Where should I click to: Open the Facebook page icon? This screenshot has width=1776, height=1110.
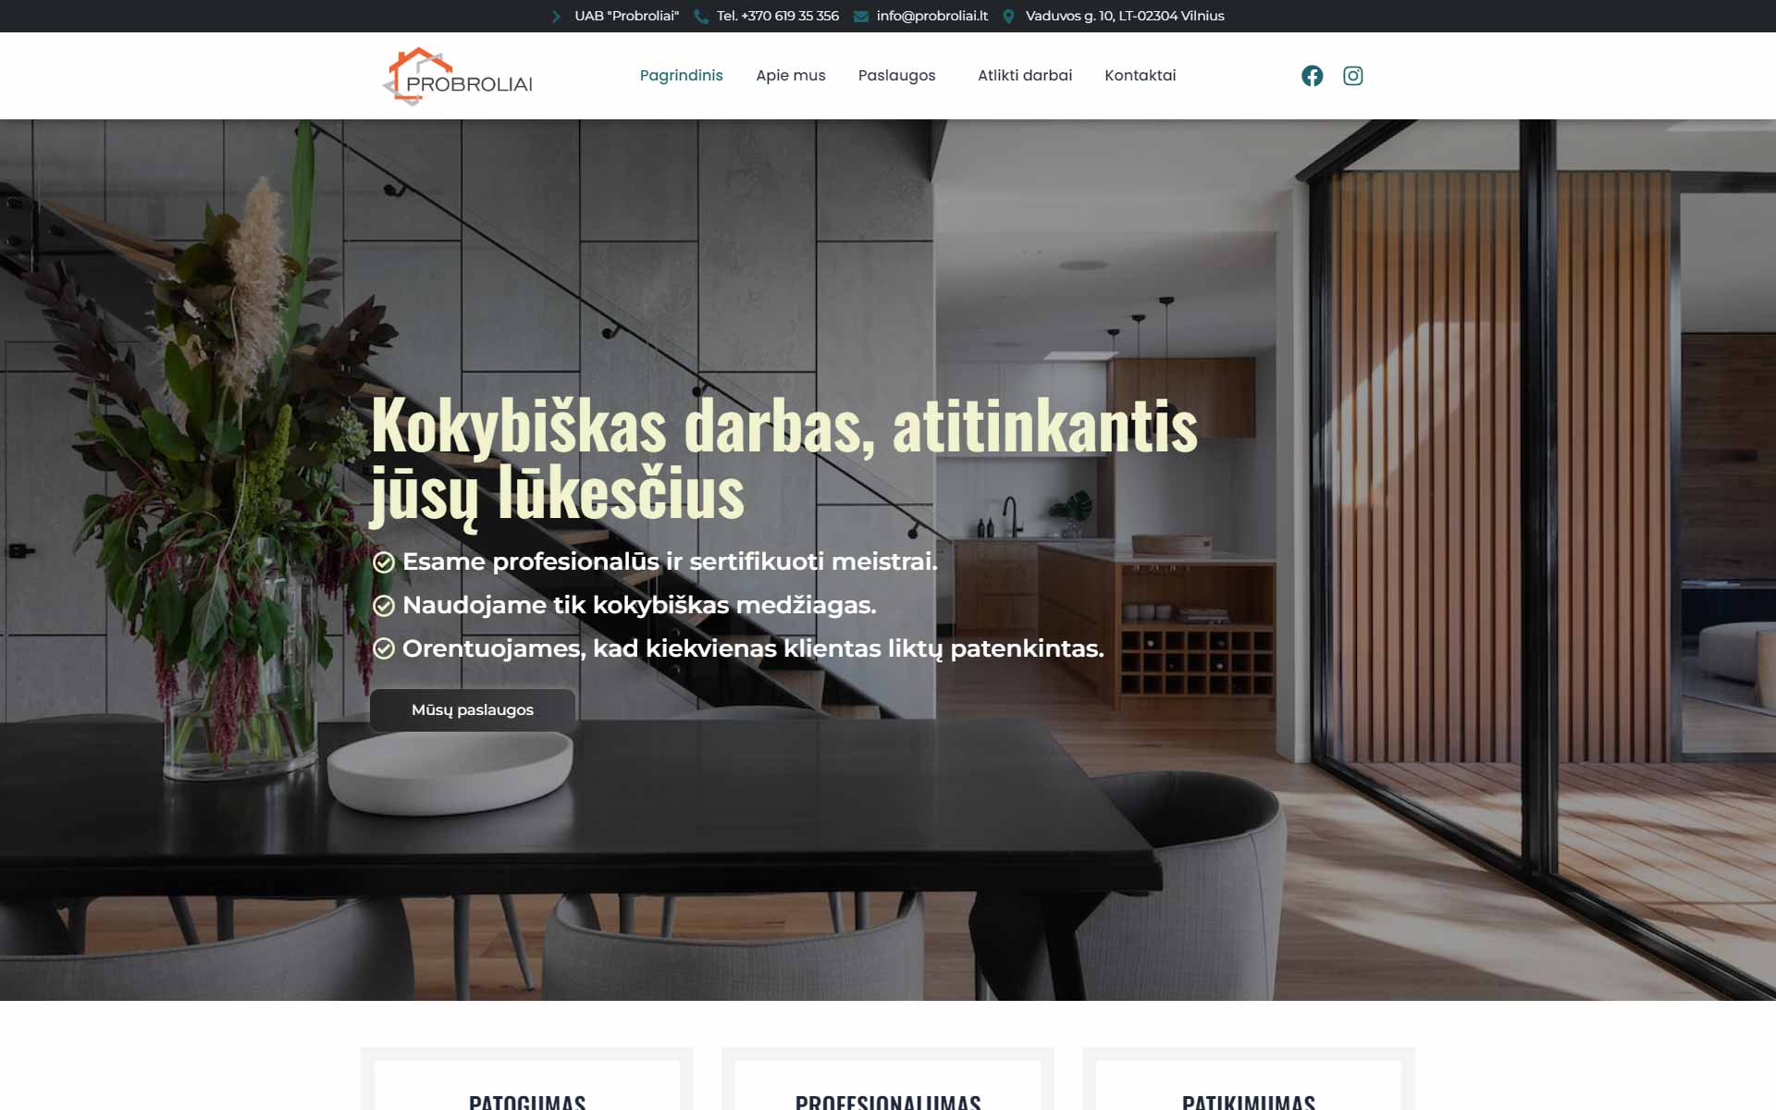1312,76
